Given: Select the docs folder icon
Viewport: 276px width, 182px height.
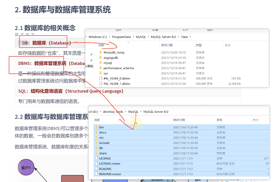Looking at the screenshot, I should (x=96, y=132).
